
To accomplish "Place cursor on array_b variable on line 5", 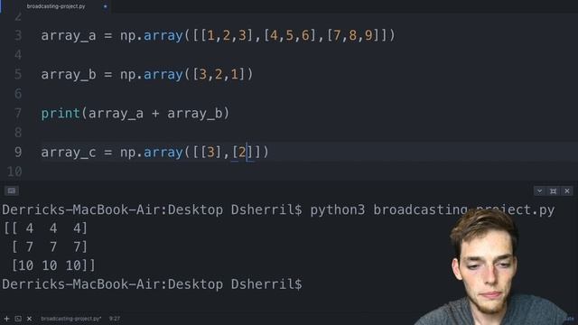I will 69,75.
